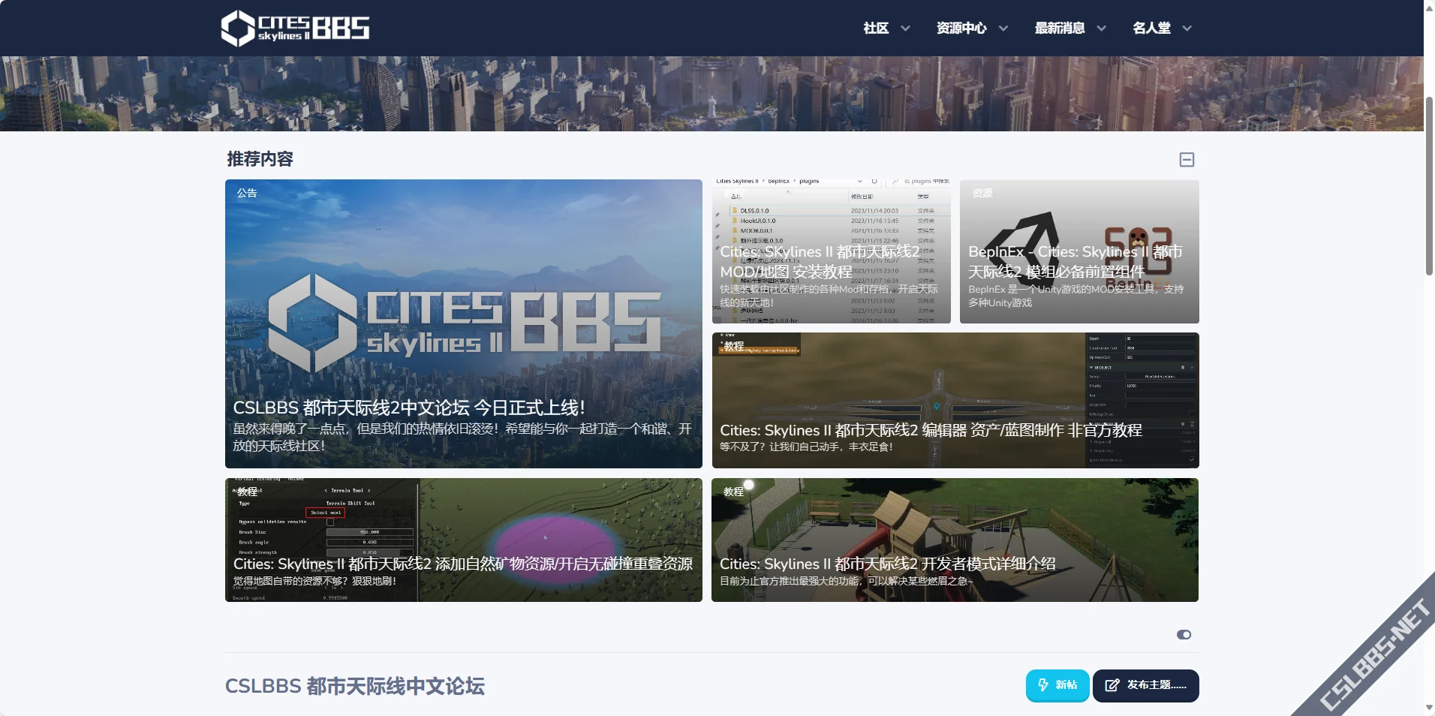The width and height of the screenshot is (1435, 716).
Task: Click the 新帖 button
Action: (x=1057, y=685)
